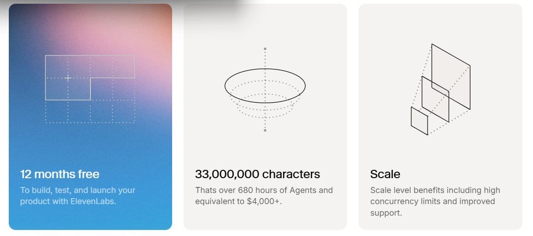Click the word "support." in the Scale card

coord(386,213)
